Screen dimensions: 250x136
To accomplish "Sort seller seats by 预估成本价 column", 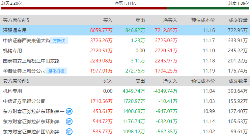I will [x=203, y=81].
